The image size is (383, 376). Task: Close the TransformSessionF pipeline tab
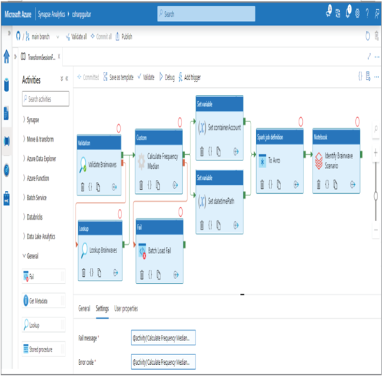(59, 57)
